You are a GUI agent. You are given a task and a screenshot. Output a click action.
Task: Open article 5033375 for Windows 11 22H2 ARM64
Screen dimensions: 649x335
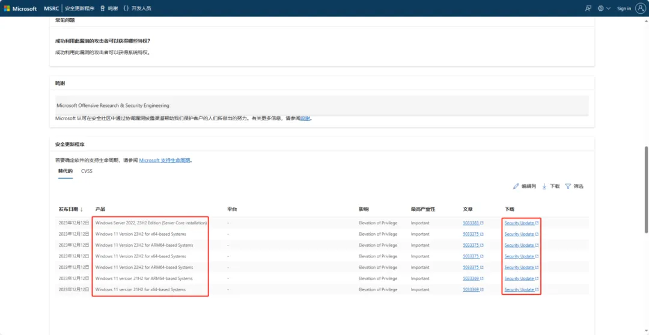[473, 267]
